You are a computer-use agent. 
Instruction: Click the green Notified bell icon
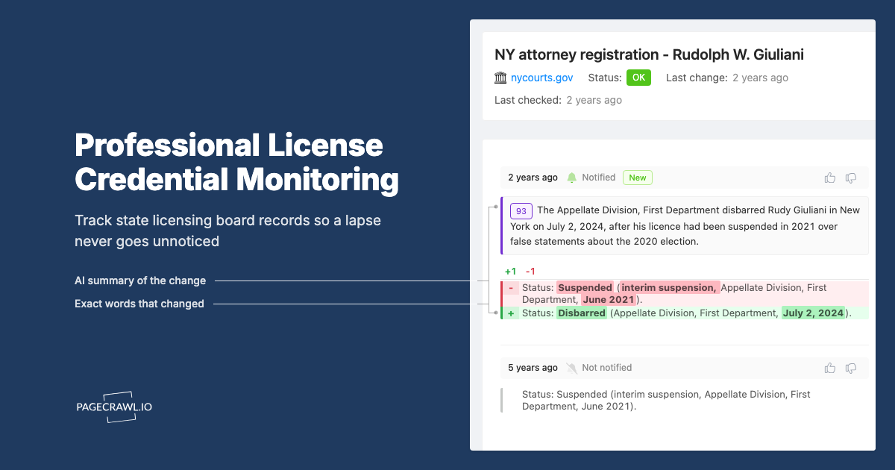point(572,178)
